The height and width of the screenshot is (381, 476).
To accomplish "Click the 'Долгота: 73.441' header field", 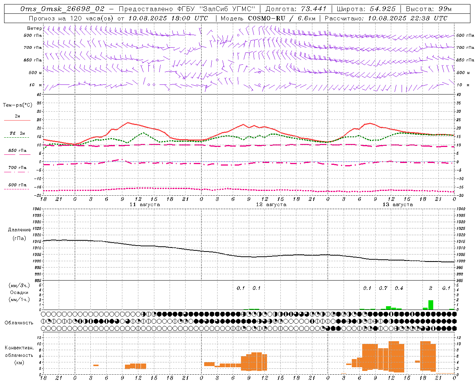I will (x=296, y=9).
